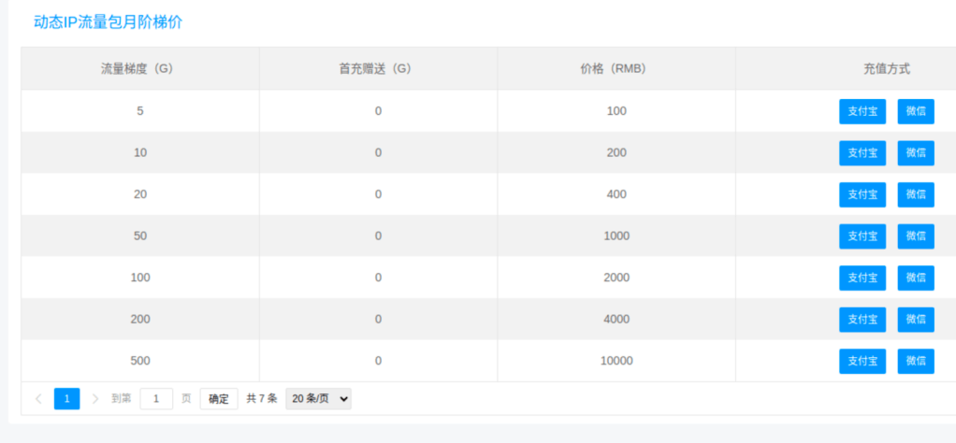
Task: Pay 5G package with 微信
Action: (916, 111)
